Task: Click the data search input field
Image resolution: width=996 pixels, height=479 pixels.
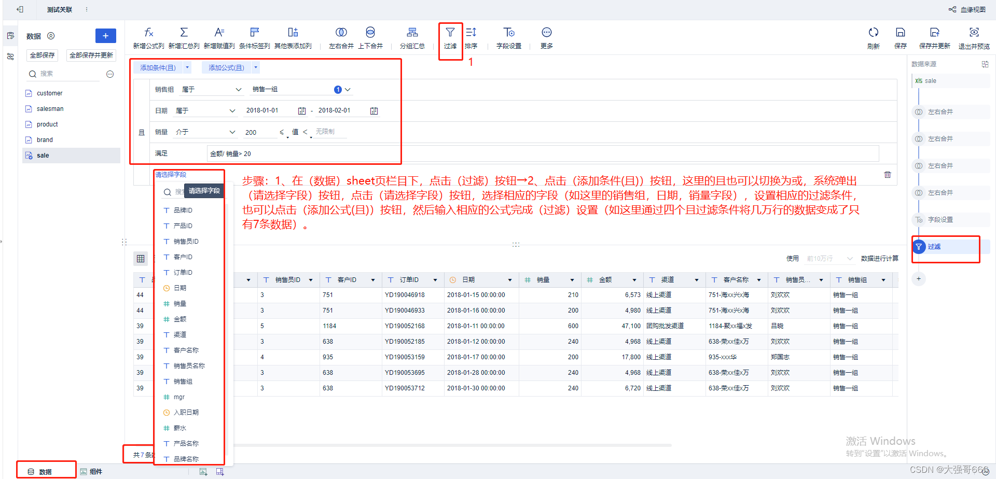Action: pyautogui.click(x=68, y=74)
